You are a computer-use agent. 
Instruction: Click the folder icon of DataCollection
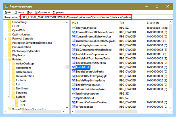(x=13, y=76)
